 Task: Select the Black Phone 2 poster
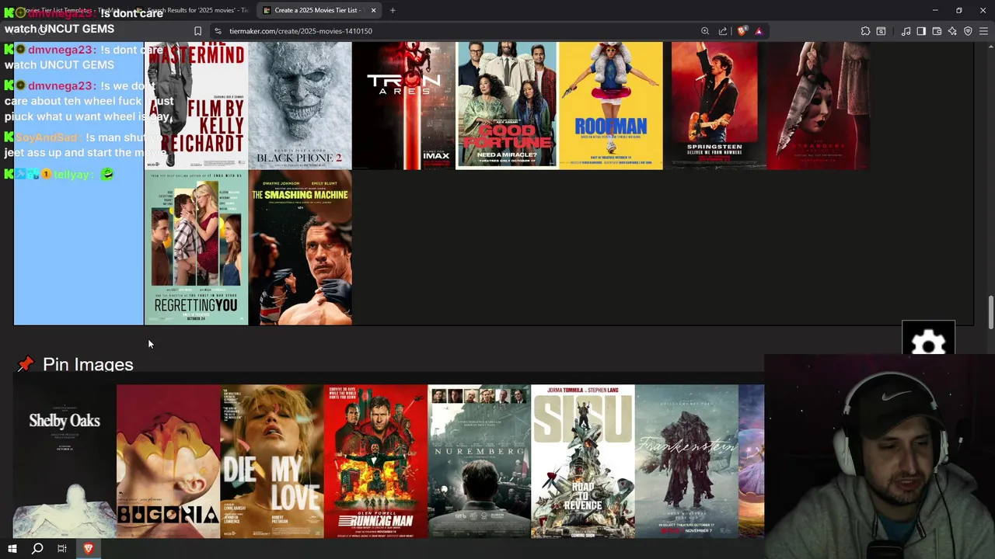click(x=300, y=106)
